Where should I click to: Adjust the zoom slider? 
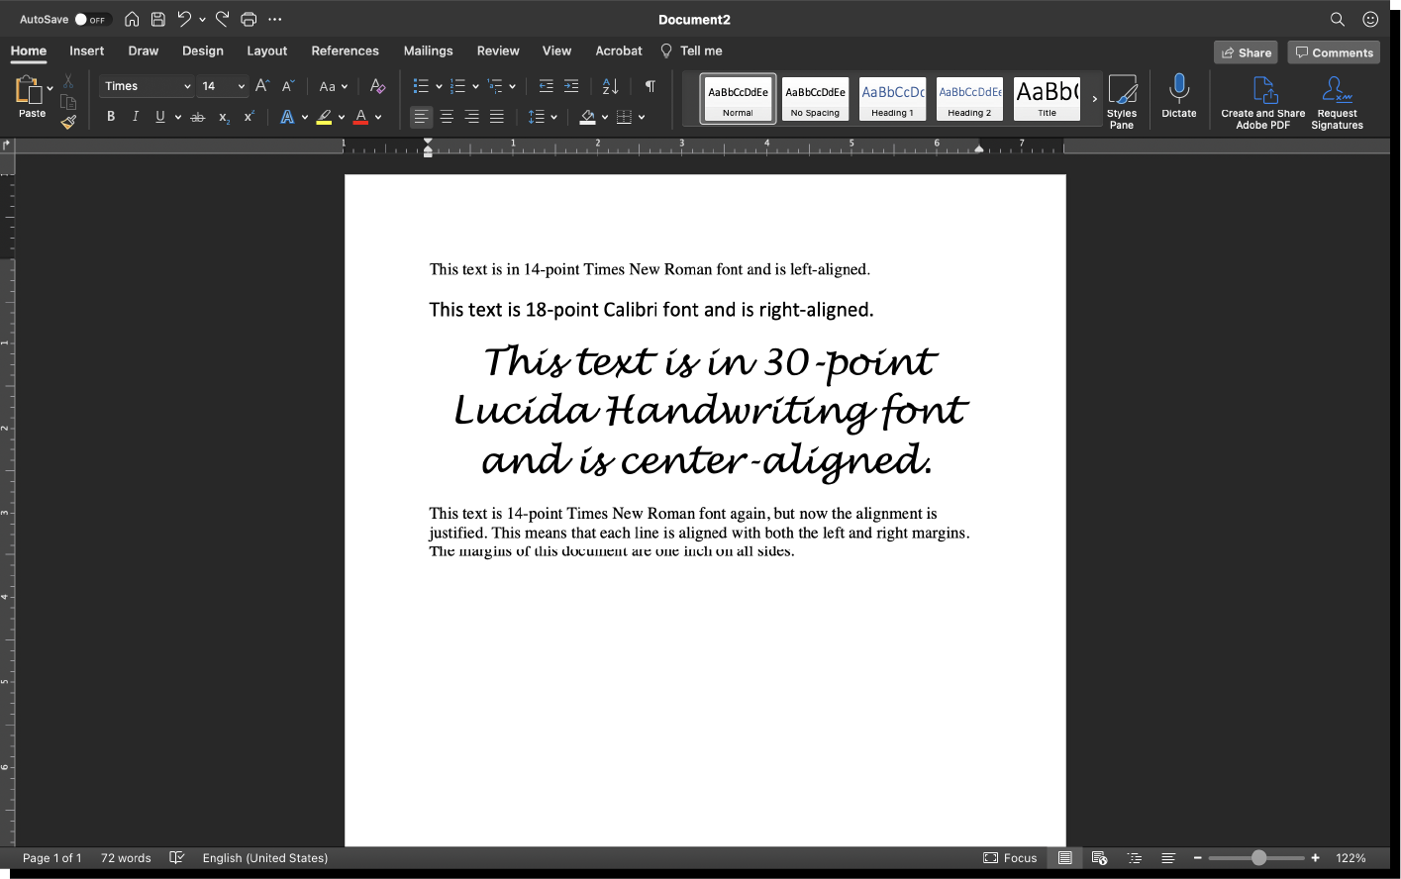[1256, 858]
